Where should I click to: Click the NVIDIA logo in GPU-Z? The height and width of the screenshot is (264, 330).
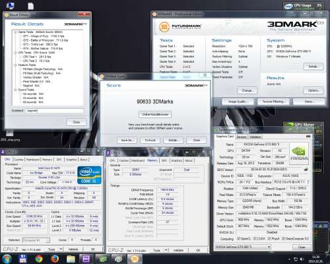pyautogui.click(x=299, y=153)
